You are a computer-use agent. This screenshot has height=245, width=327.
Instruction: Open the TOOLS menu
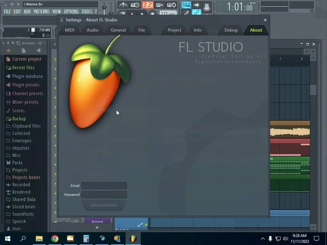point(87,12)
